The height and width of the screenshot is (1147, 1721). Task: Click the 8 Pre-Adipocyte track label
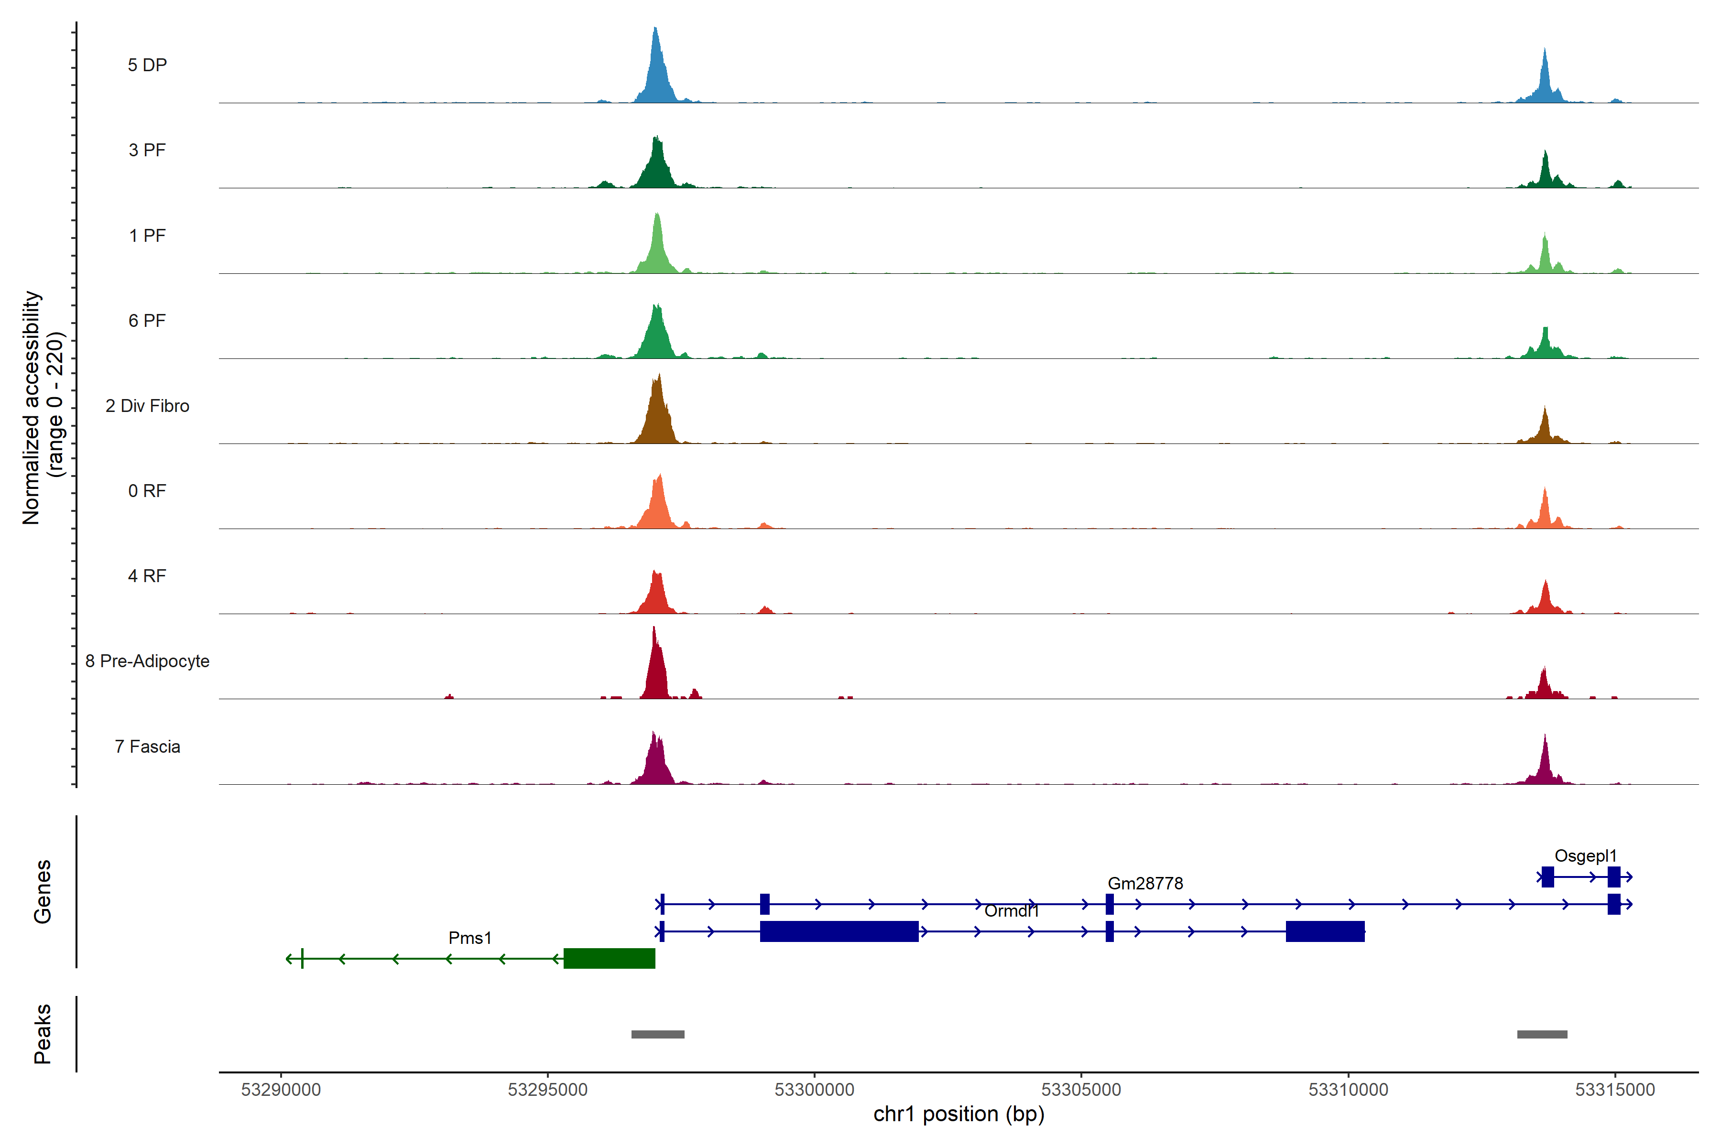pyautogui.click(x=147, y=660)
